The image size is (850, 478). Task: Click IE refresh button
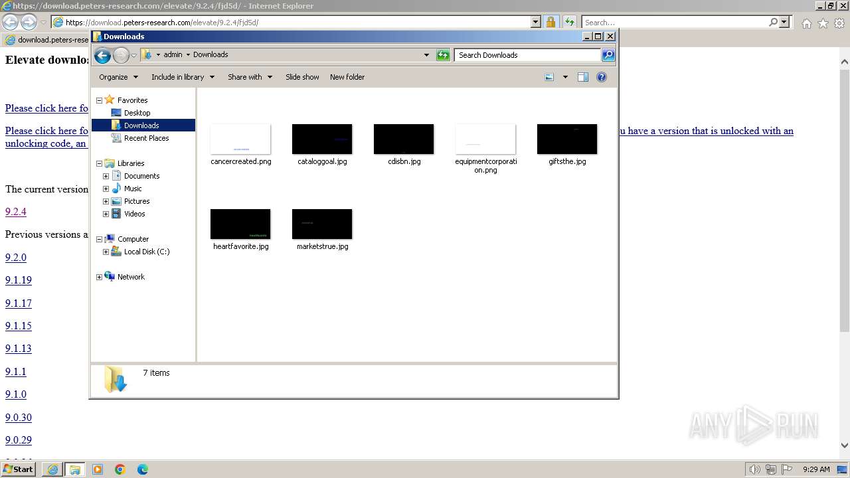[x=569, y=22]
